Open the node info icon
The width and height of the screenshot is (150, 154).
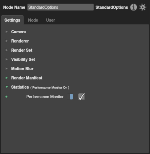[x=134, y=7]
